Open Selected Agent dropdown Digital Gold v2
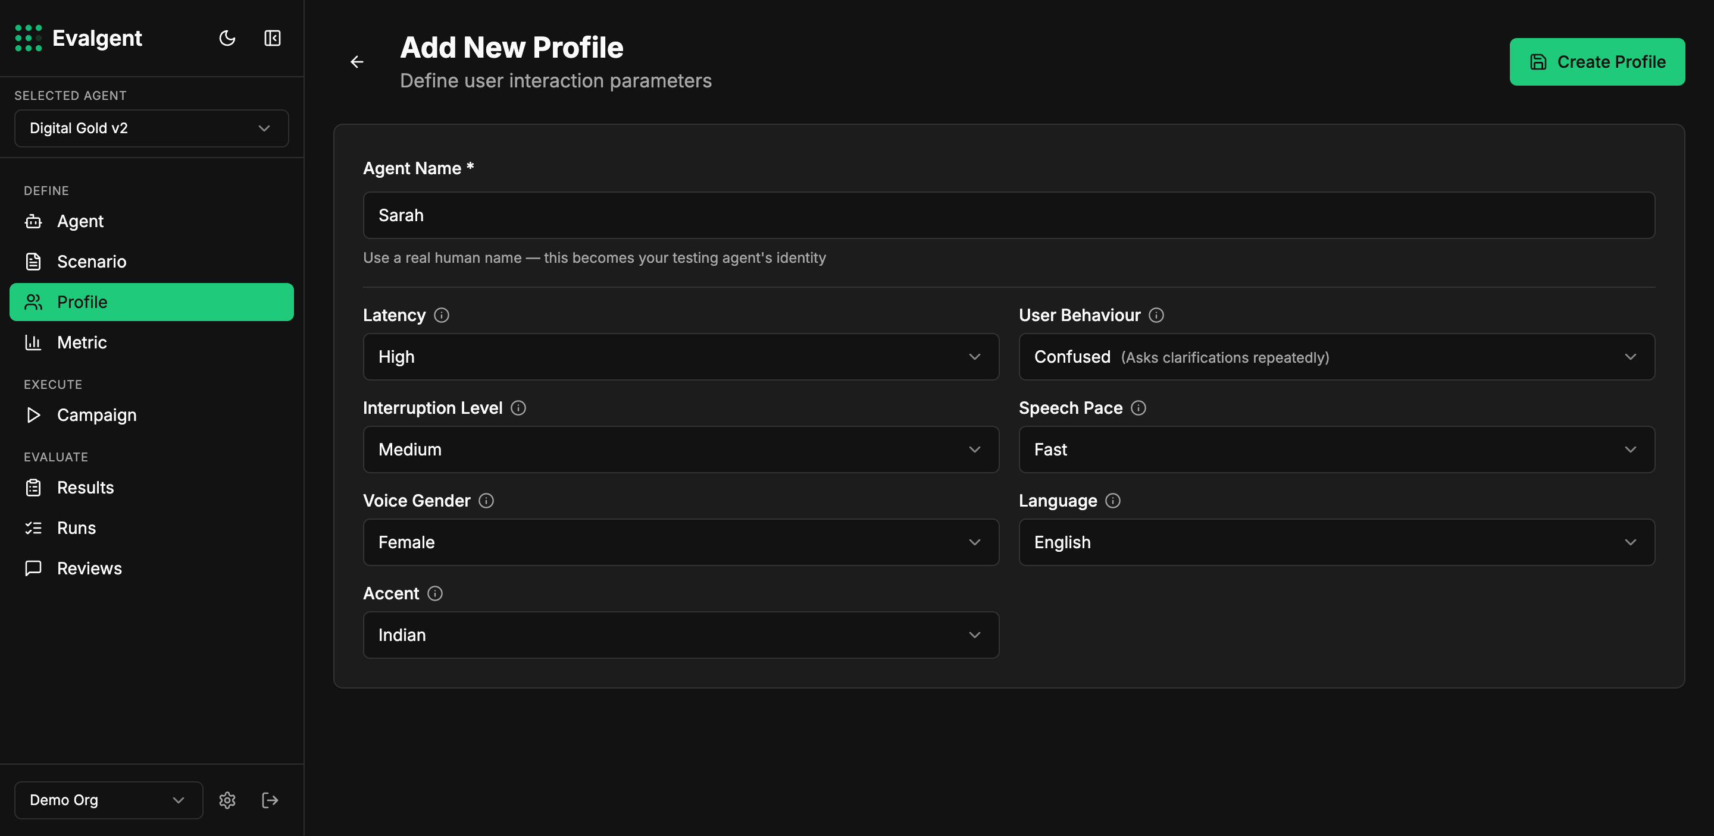 (151, 128)
